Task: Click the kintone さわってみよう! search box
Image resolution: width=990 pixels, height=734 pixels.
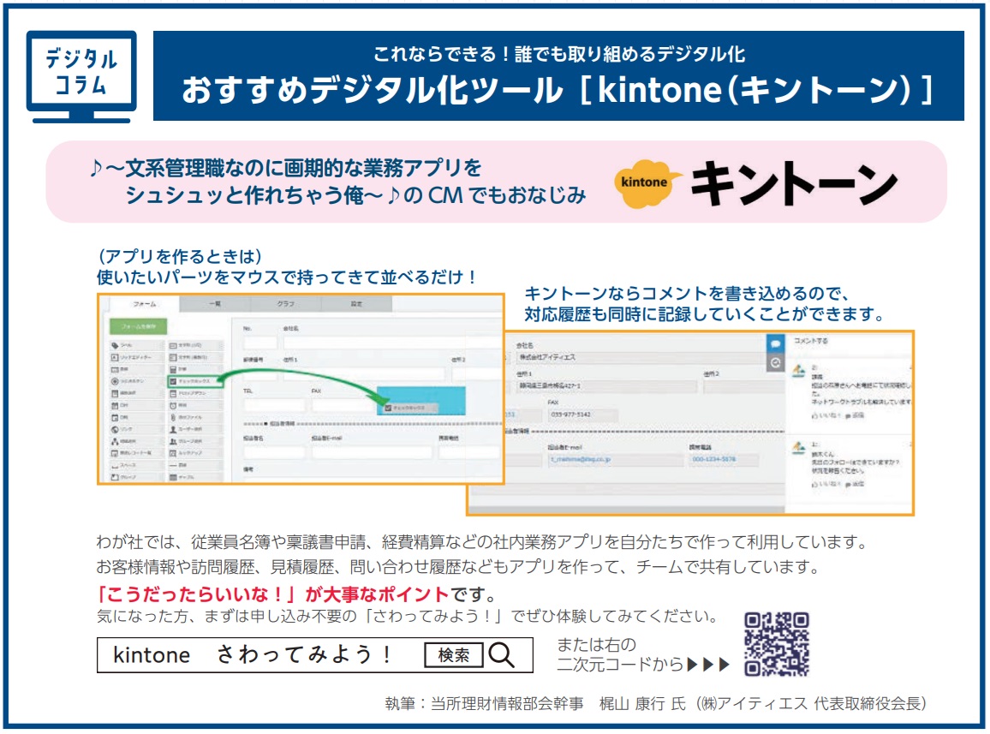Action: pos(315,655)
